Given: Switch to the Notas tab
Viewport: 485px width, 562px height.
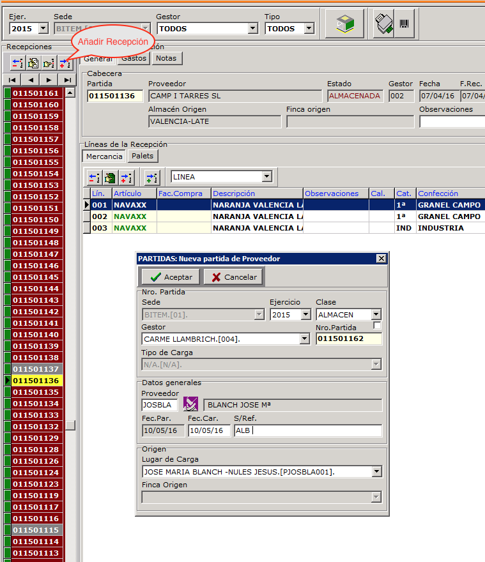Looking at the screenshot, I should click(x=167, y=58).
